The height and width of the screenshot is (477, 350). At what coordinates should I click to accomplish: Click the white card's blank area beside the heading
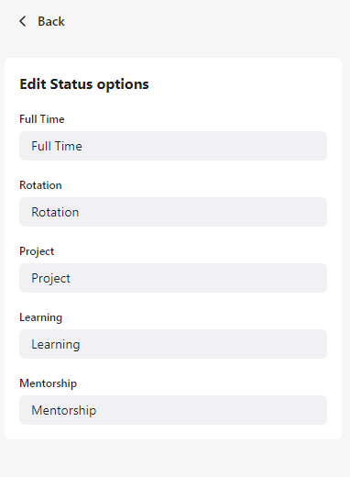pyautogui.click(x=245, y=84)
